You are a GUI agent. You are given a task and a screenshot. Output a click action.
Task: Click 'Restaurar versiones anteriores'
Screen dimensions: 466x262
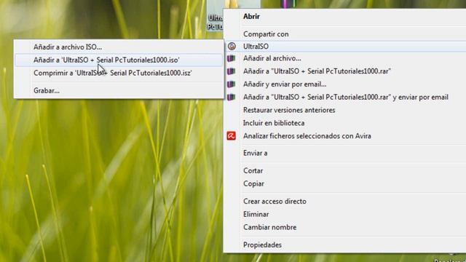[x=345, y=110]
